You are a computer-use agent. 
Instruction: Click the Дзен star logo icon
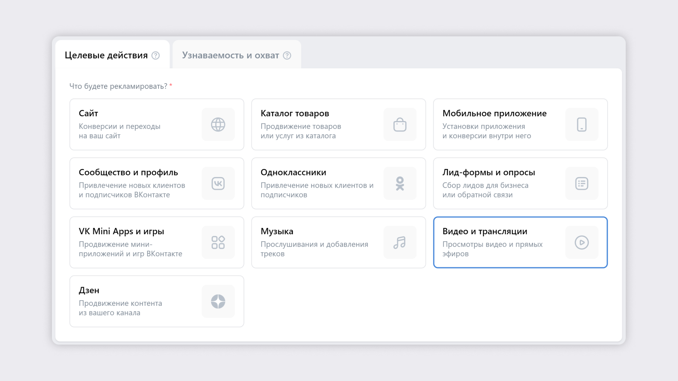(x=218, y=301)
